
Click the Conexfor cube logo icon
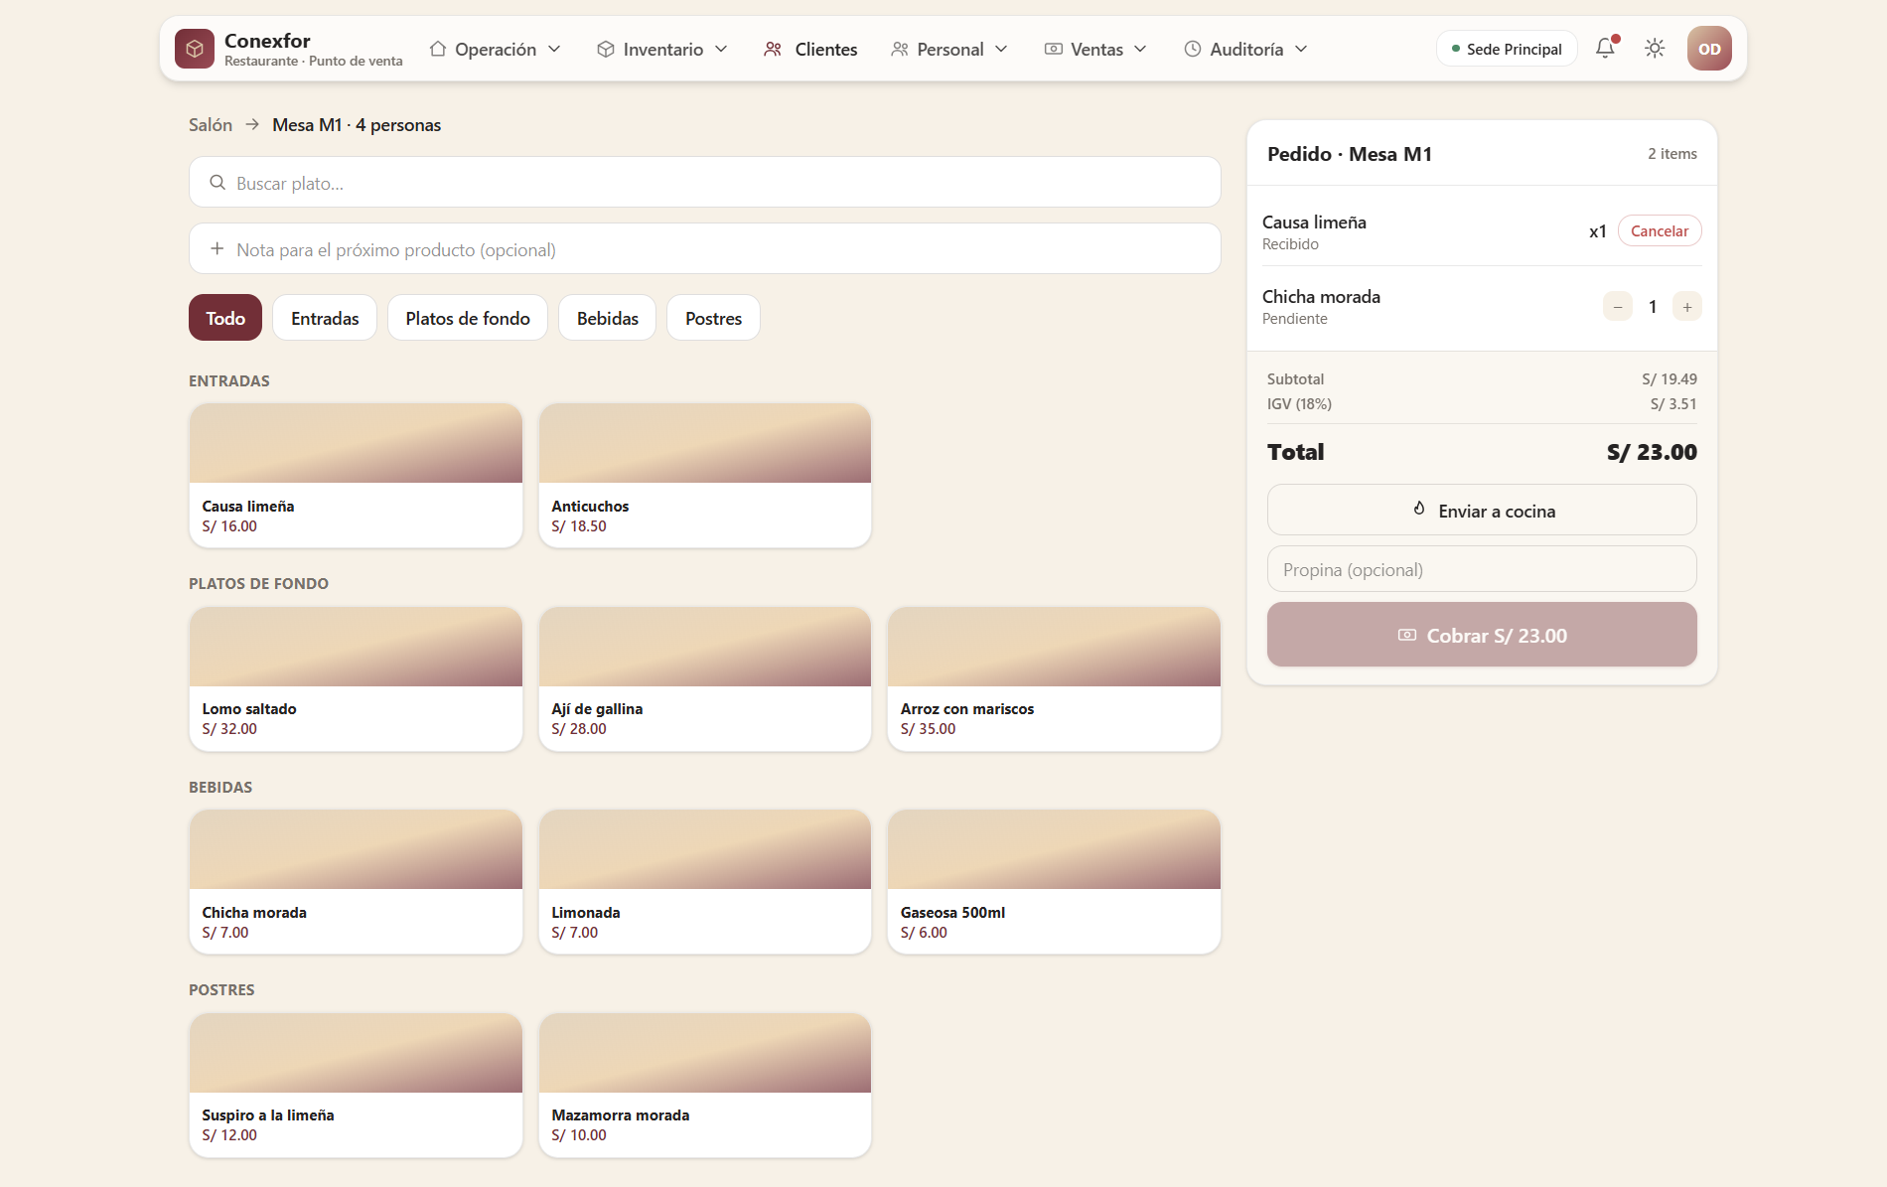pyautogui.click(x=195, y=49)
